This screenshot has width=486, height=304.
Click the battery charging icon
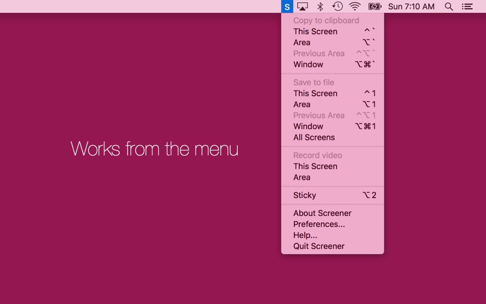(374, 7)
